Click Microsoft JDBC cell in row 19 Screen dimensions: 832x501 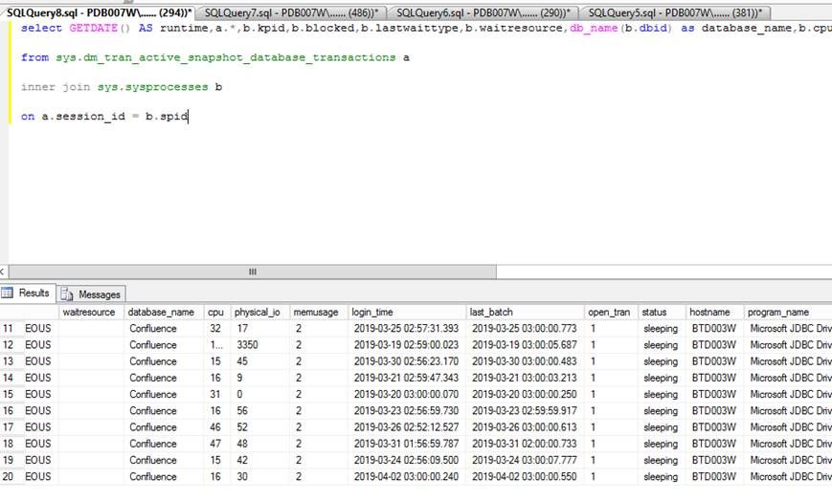[x=790, y=460]
